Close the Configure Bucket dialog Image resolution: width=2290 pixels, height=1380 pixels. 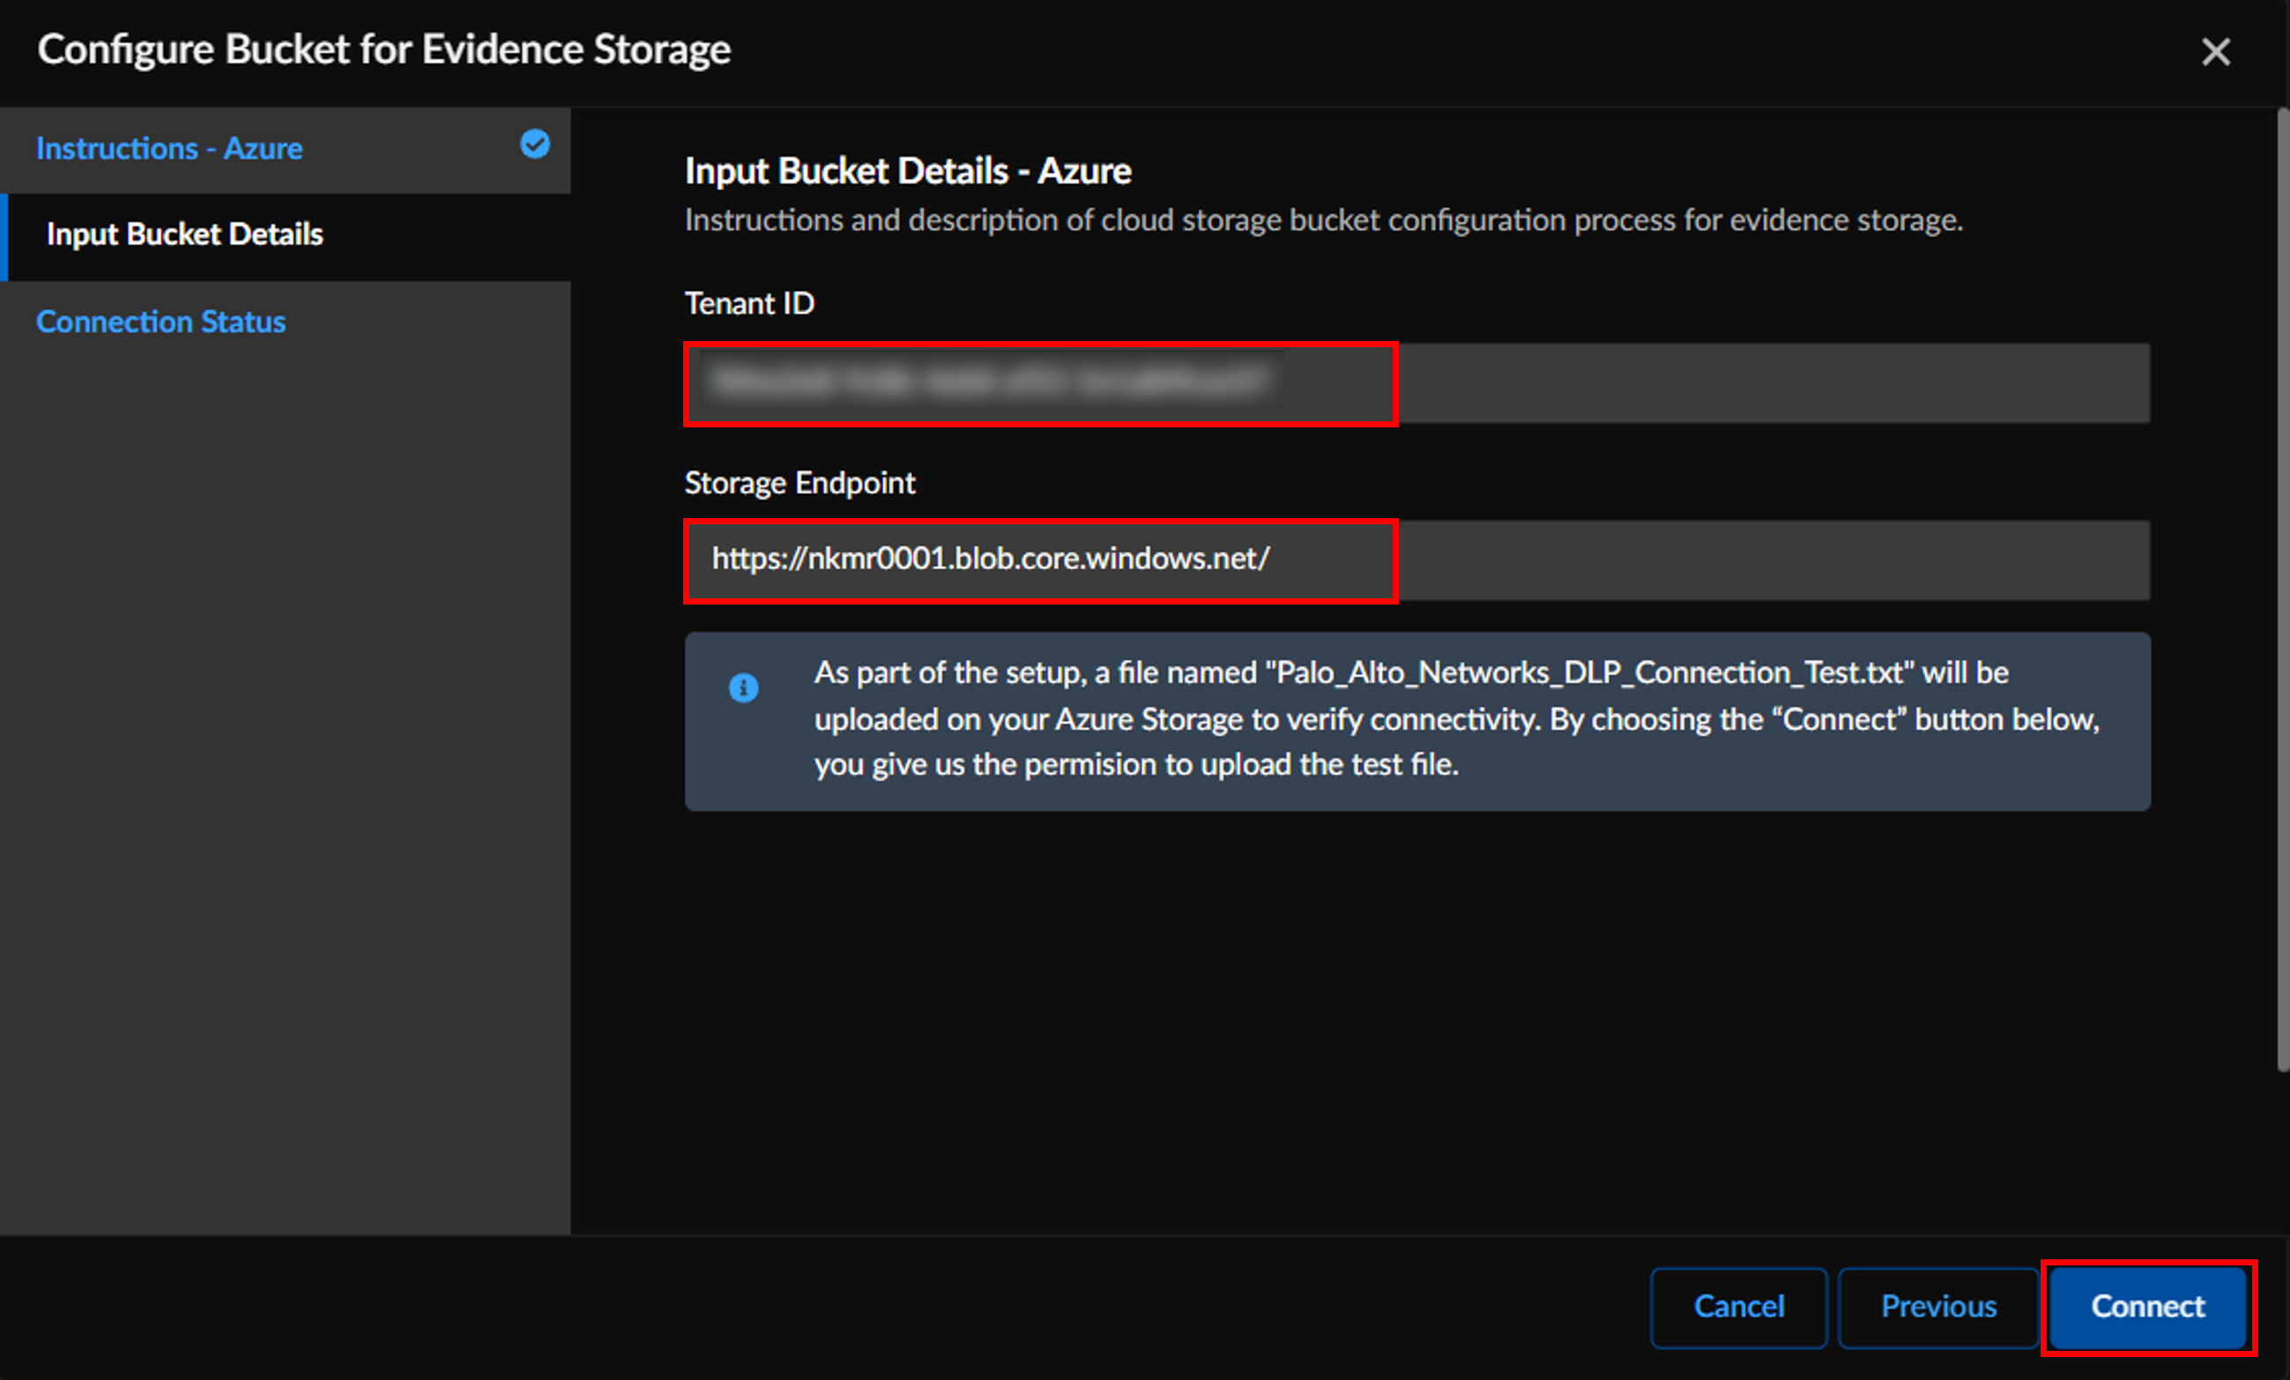tap(2215, 52)
